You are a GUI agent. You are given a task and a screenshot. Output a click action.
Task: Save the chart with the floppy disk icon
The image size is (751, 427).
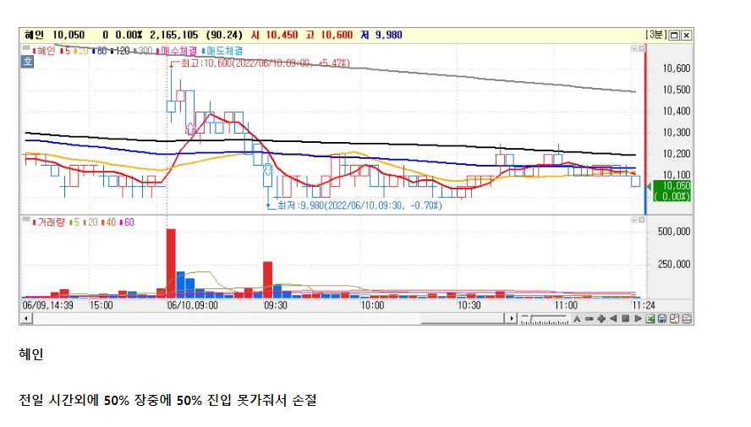coord(662,319)
